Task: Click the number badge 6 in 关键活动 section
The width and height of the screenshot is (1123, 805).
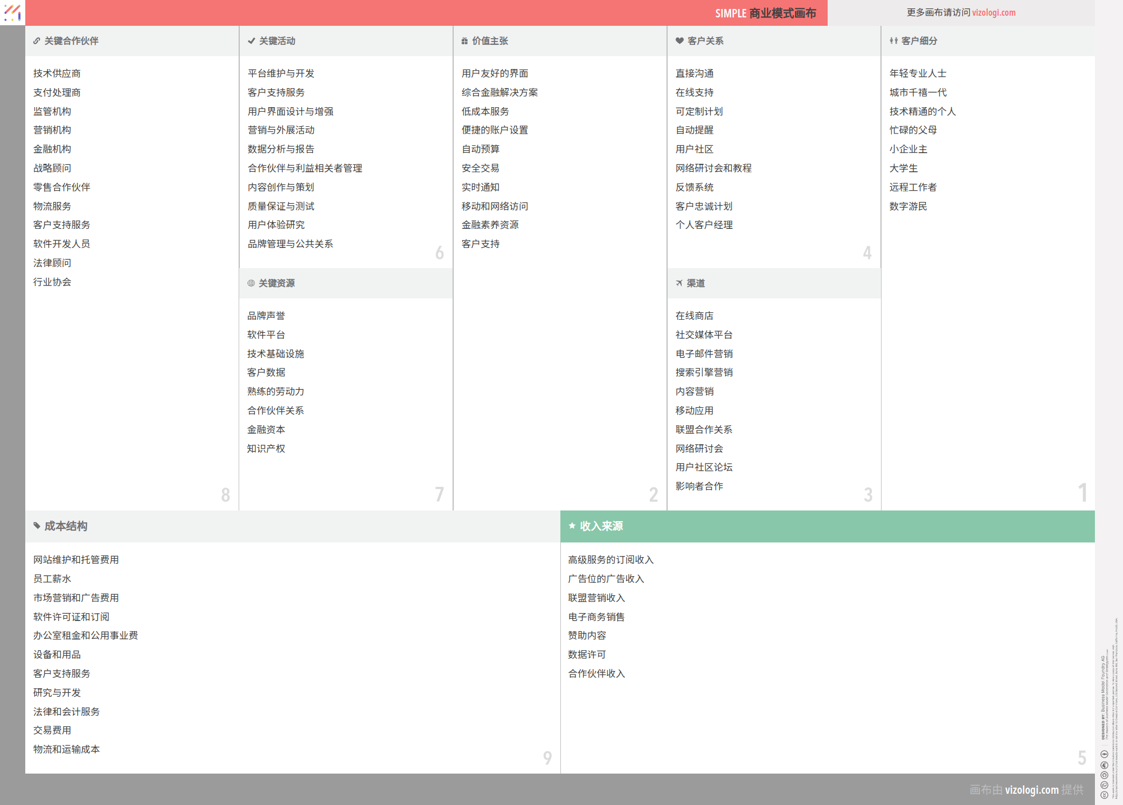Action: [440, 252]
